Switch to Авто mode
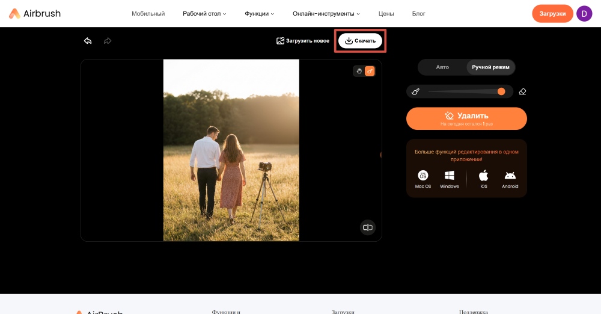 pos(442,67)
